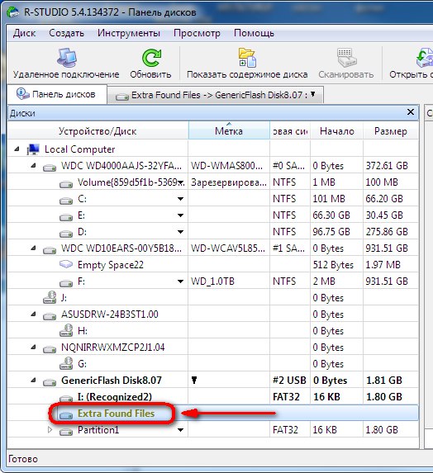Image resolution: width=433 pixels, height=473 pixels.
Task: Select the J: optical drive icon
Action: [x=50, y=298]
